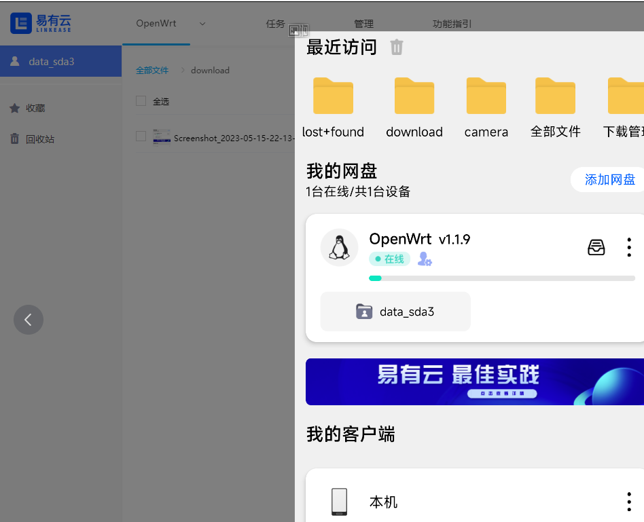Expand the OpenWrt device dropdown
The width and height of the screenshot is (644, 522).
pos(202,24)
